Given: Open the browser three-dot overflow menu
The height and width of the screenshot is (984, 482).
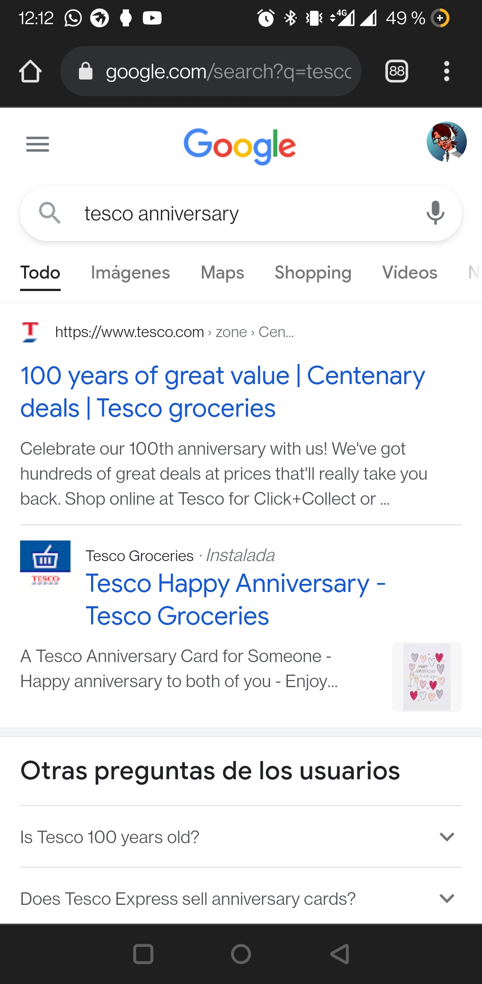Looking at the screenshot, I should pyautogui.click(x=446, y=72).
